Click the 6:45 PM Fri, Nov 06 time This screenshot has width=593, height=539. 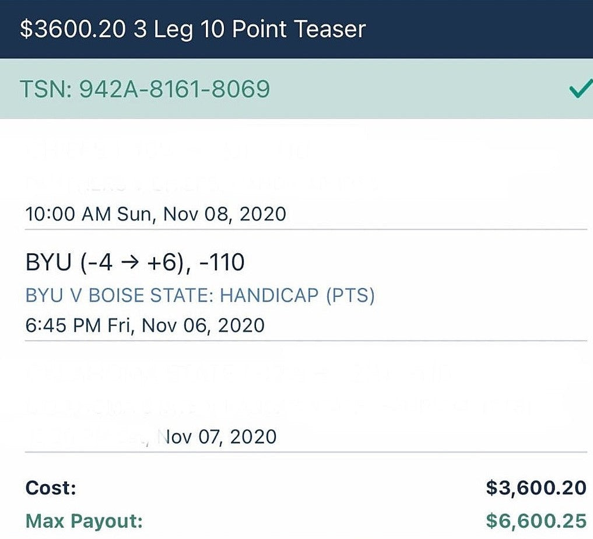click(145, 325)
